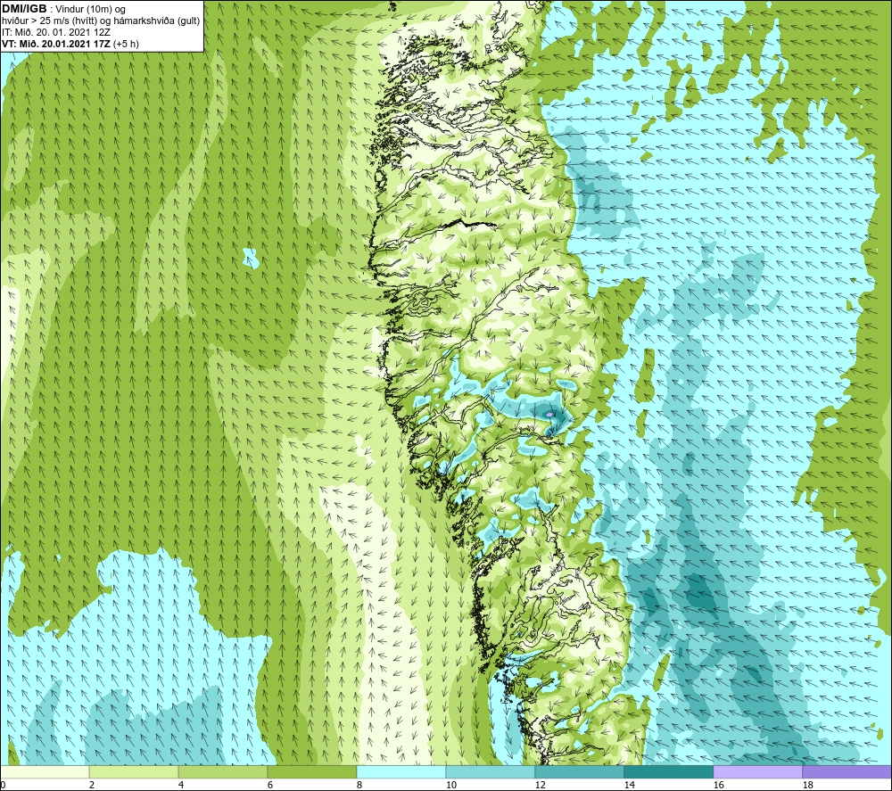Click the 2–4 m/s light green swatch
The height and width of the screenshot is (791, 892).
click(134, 771)
